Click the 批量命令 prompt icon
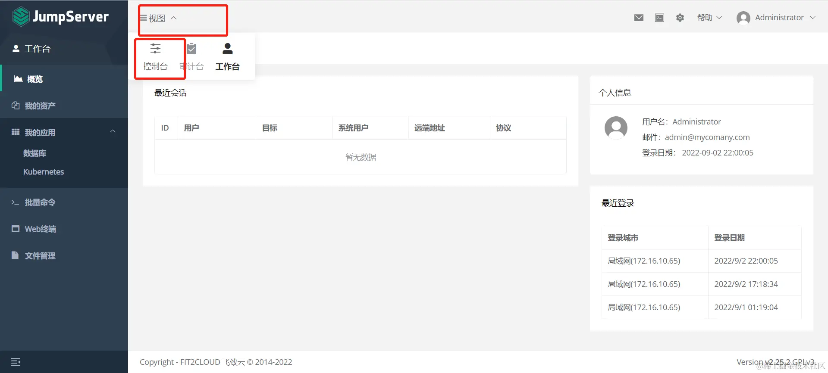The height and width of the screenshot is (373, 828). tap(15, 202)
